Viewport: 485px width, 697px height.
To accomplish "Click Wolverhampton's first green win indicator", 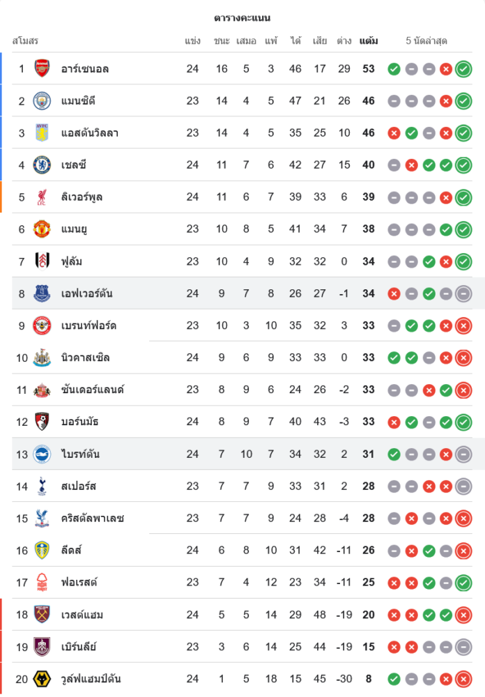I will click(x=394, y=679).
